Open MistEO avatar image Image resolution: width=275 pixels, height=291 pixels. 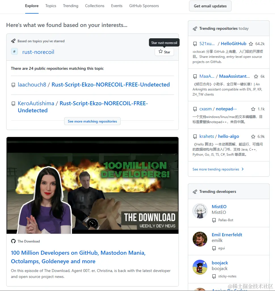coord(200,211)
